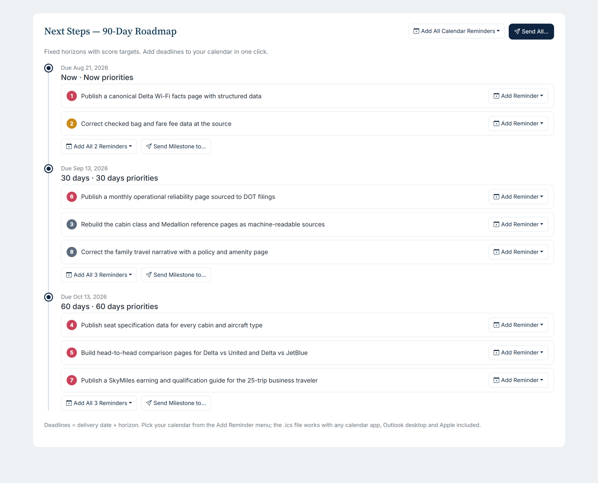Viewport: 598px width, 489px height.
Task: Click the 'Next Steps — 90-Day Roadmap' title
Action: pyautogui.click(x=110, y=31)
